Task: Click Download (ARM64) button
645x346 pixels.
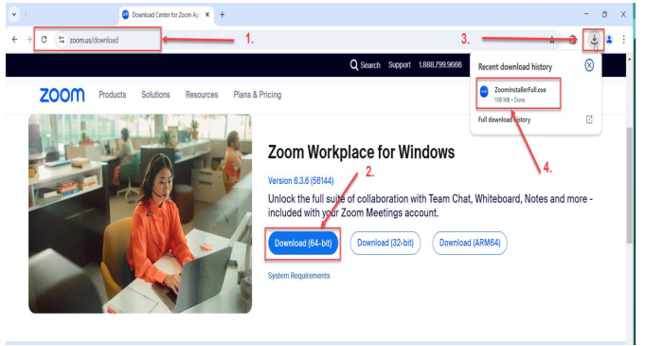Action: pos(470,243)
